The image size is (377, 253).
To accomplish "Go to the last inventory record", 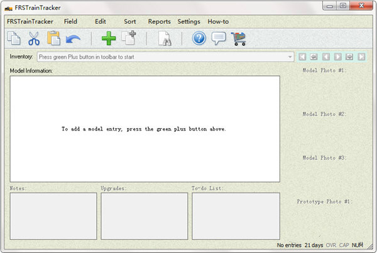I will (x=361, y=57).
